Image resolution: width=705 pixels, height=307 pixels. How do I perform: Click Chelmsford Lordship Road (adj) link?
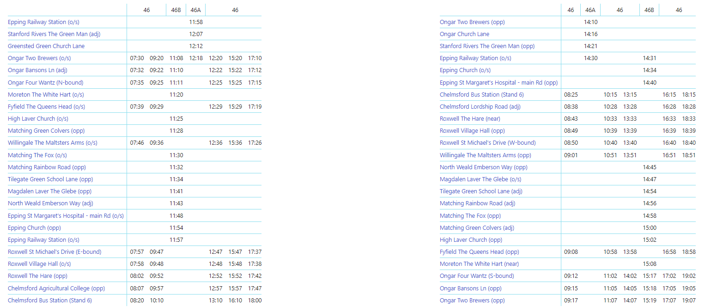480,107
